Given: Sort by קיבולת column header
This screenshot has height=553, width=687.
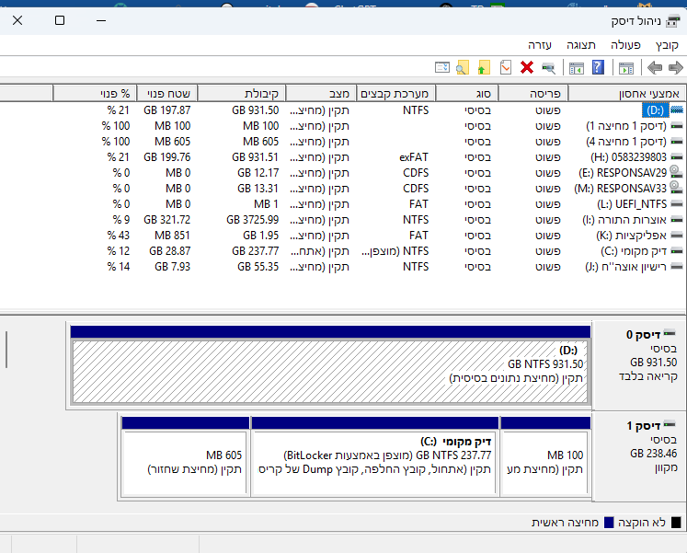Looking at the screenshot, I should (x=241, y=93).
